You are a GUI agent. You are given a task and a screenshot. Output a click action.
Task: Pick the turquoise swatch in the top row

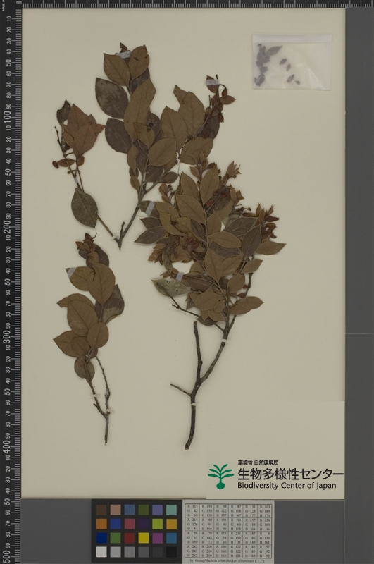(x=171, y=510)
